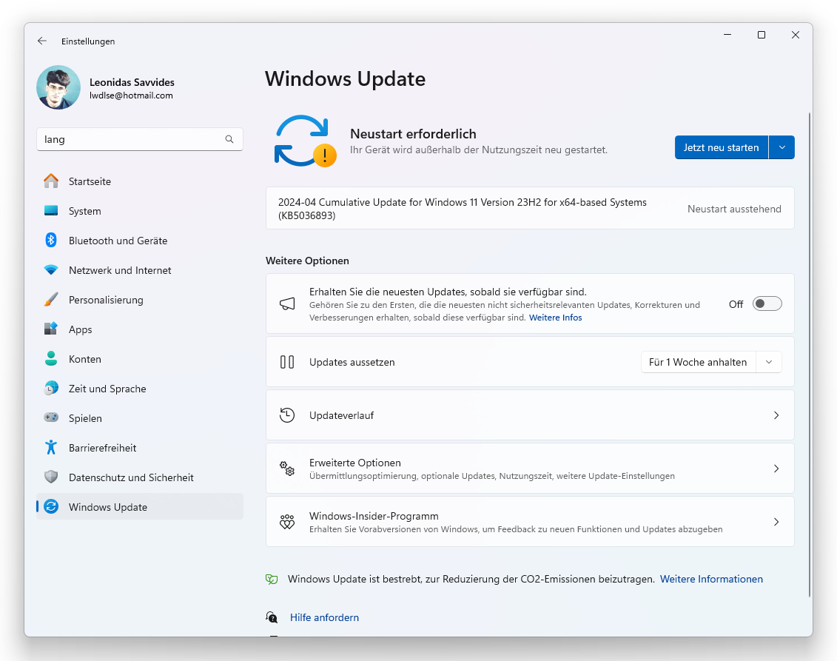The width and height of the screenshot is (837, 661).
Task: Click Für 1 Woche anhalten button
Action: tap(698, 362)
